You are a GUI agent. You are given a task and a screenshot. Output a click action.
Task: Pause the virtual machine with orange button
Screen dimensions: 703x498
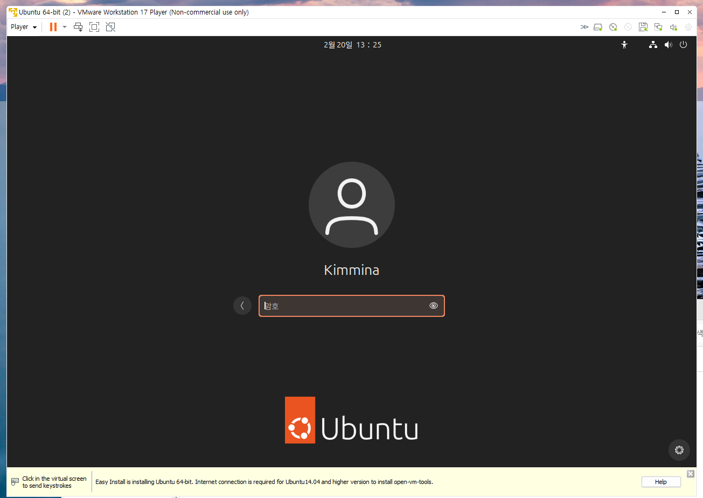coord(53,27)
